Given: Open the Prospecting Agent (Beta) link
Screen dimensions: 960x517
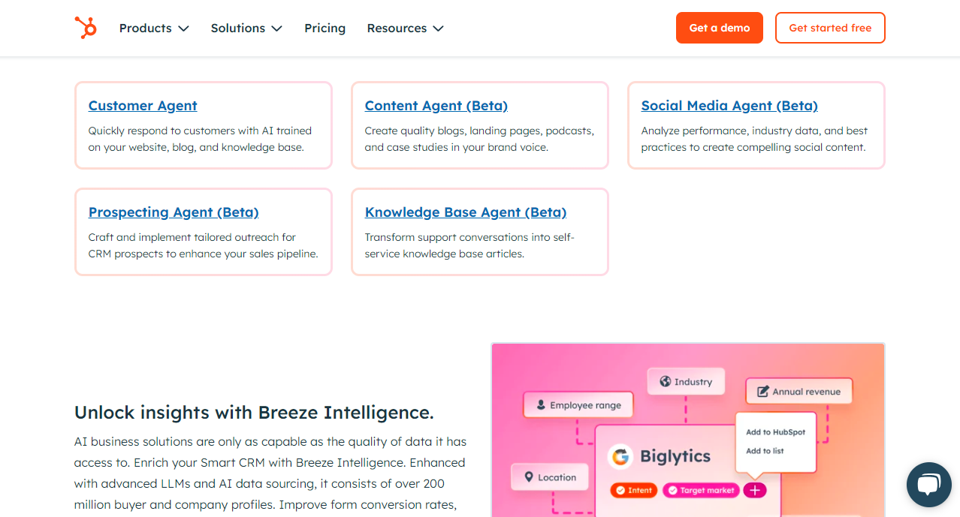Looking at the screenshot, I should coord(174,212).
